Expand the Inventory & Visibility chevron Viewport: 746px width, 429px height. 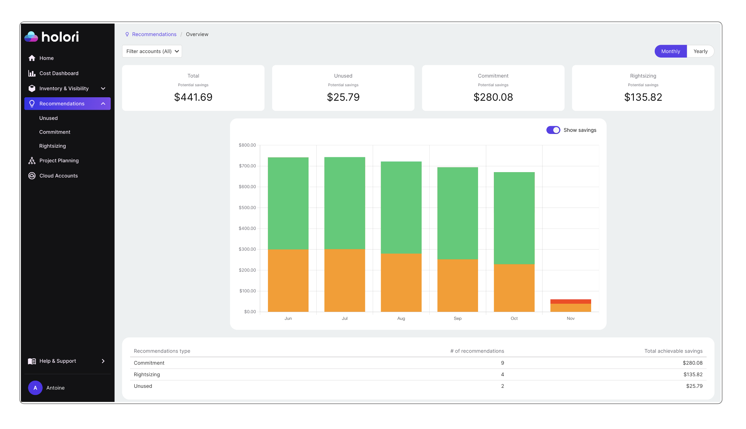click(103, 89)
